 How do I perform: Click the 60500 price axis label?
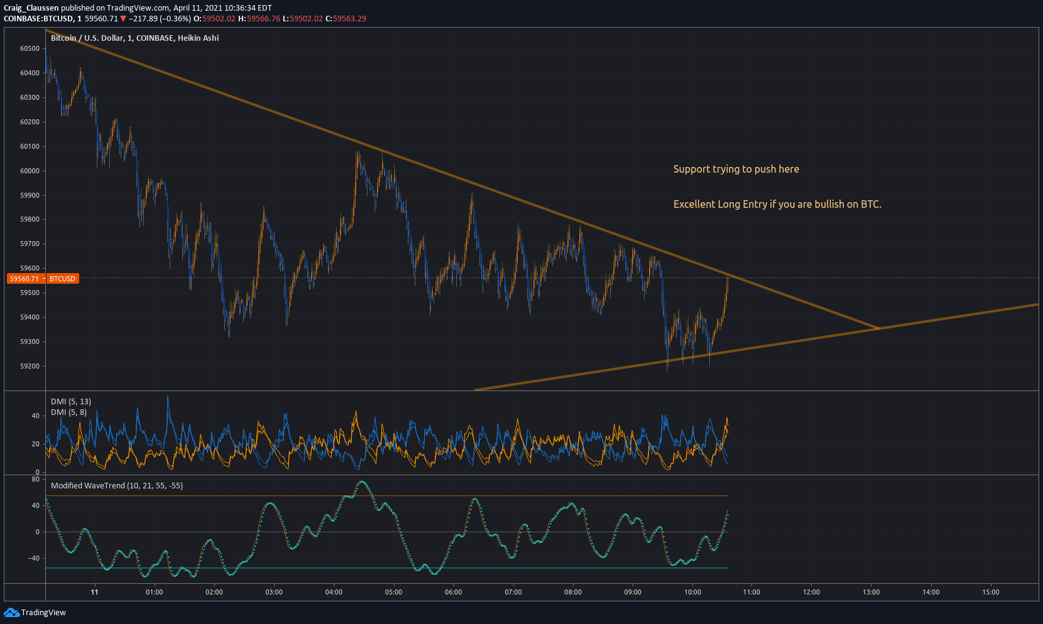tap(30, 48)
